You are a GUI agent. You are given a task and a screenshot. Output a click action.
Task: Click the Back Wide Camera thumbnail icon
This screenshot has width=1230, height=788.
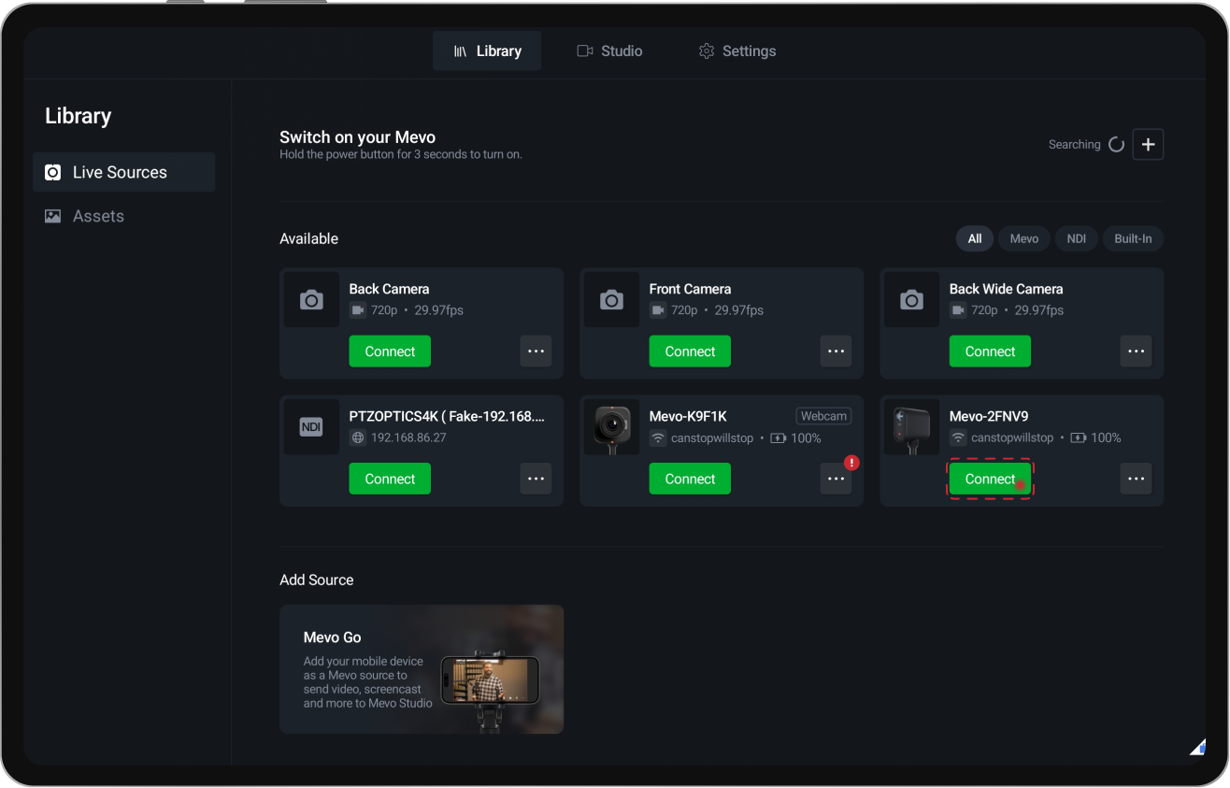coord(911,300)
